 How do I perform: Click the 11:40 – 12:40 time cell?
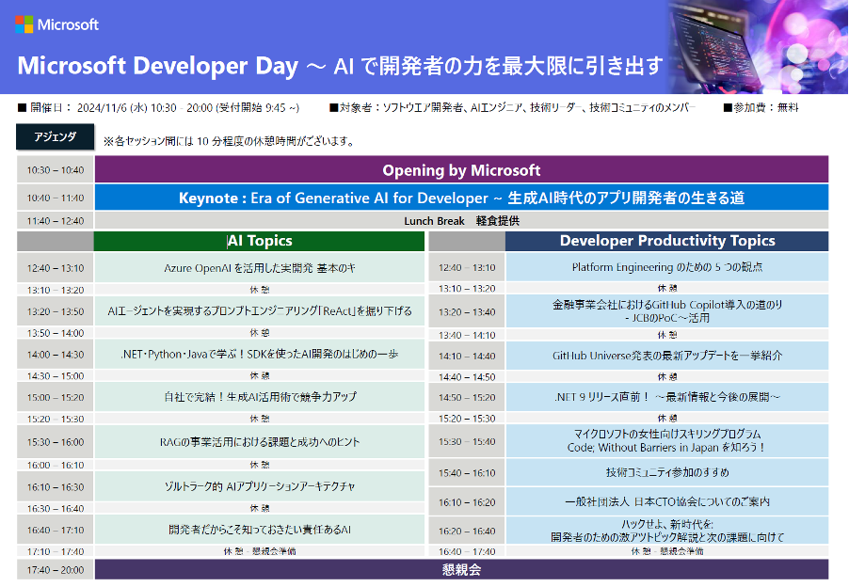(56, 221)
